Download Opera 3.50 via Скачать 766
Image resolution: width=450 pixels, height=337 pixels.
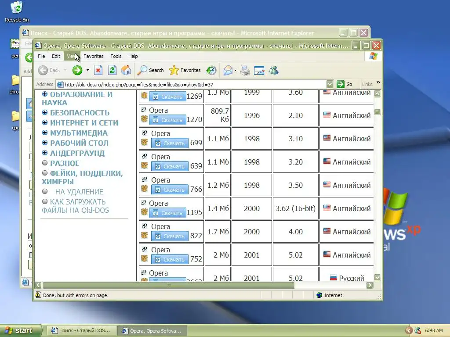click(x=170, y=190)
